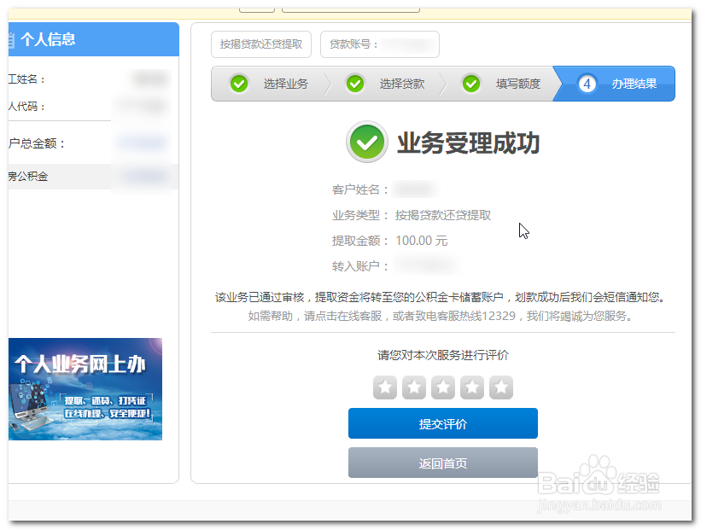Click the 请您对本次服务进行评价 text
Screen dimensions: 701x530
point(443,355)
